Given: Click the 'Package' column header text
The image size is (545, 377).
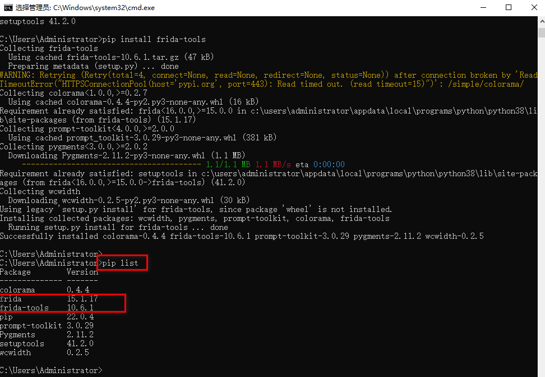Looking at the screenshot, I should point(16,272).
